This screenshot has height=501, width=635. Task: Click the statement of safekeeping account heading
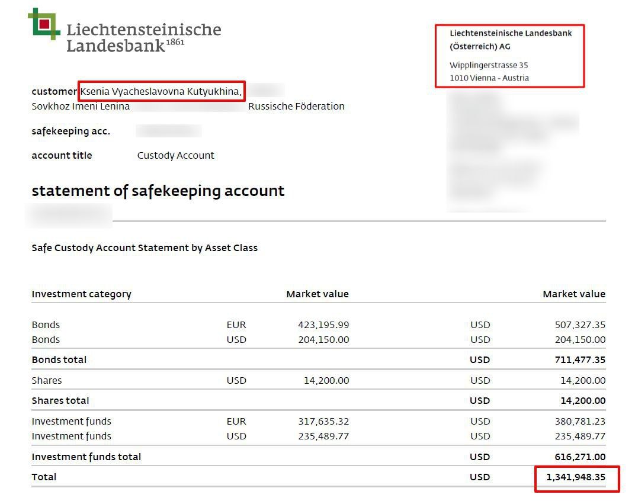(158, 191)
